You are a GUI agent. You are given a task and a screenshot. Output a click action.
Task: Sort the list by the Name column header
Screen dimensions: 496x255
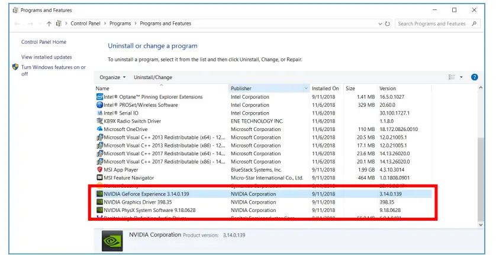point(160,89)
